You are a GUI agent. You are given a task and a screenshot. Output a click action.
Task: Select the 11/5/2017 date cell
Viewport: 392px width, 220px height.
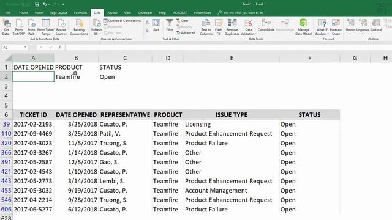(x=76, y=143)
